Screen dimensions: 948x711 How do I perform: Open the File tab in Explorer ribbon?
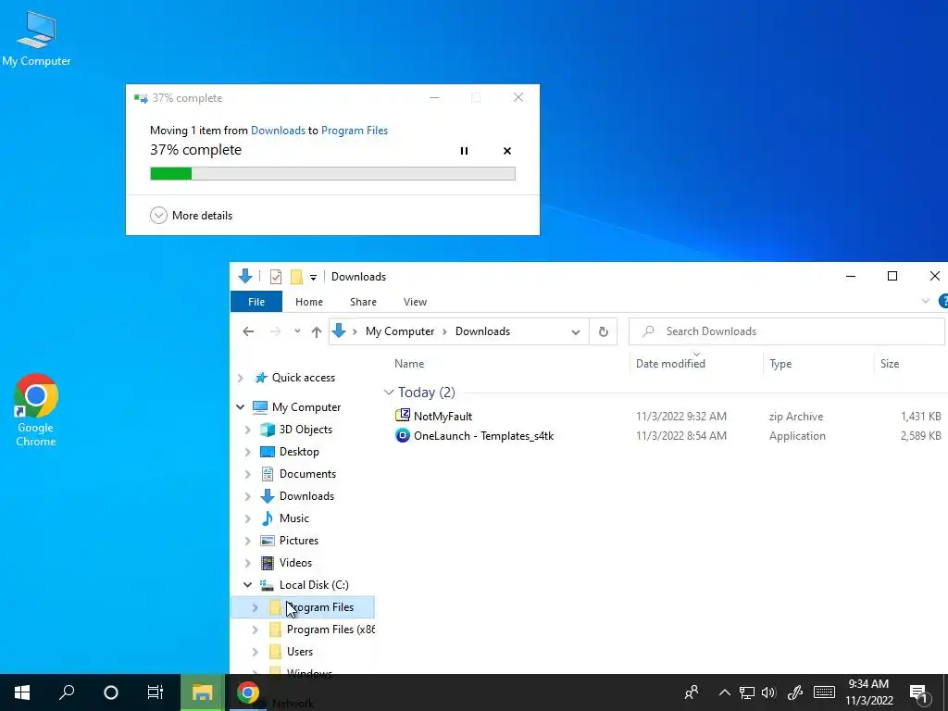pyautogui.click(x=256, y=302)
